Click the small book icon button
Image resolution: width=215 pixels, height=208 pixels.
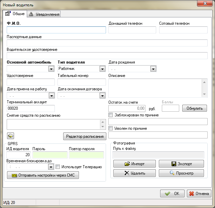click(x=10, y=135)
